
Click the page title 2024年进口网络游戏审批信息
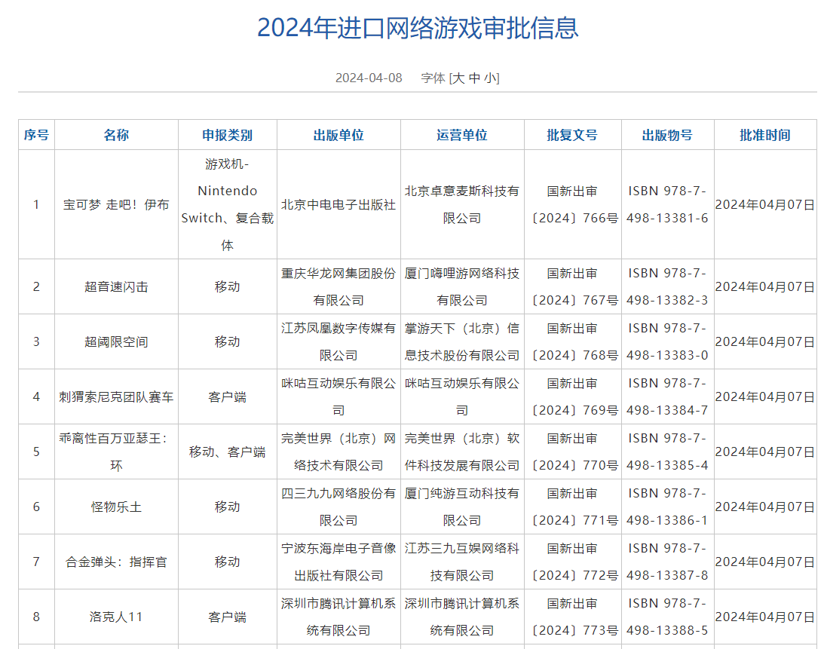(418, 28)
